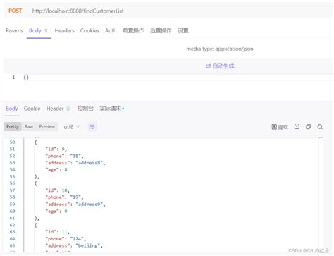This screenshot has width=334, height=256.
Task: Download the response with the save icon
Action: click(297, 127)
